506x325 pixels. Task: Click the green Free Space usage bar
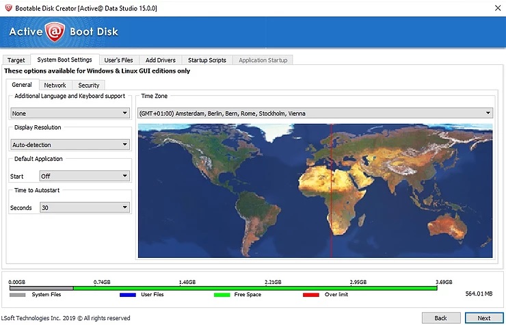[x=254, y=288]
